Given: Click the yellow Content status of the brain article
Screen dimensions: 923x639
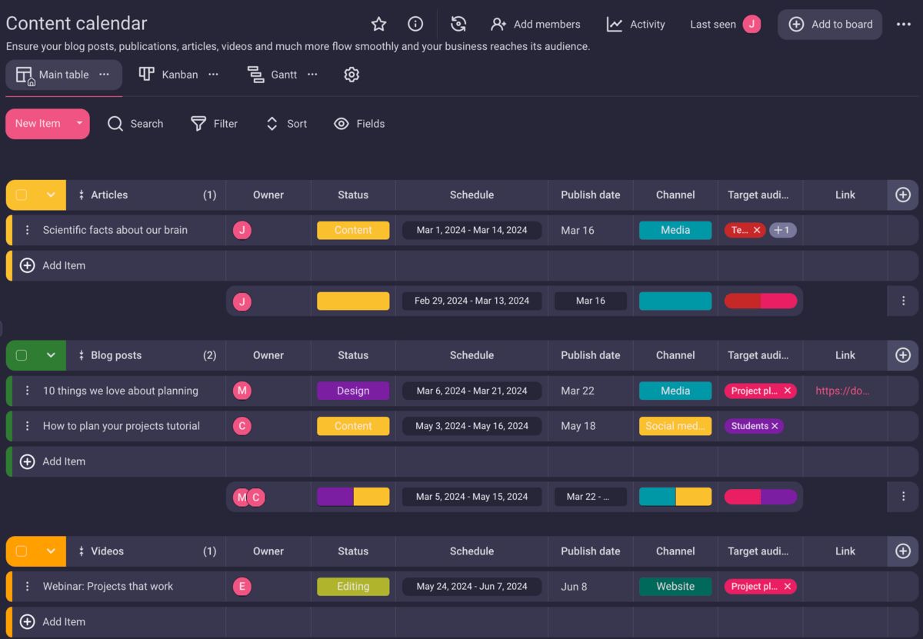Looking at the screenshot, I should click(x=352, y=230).
